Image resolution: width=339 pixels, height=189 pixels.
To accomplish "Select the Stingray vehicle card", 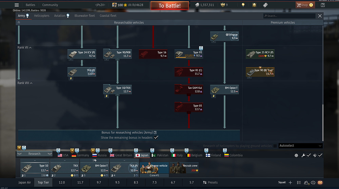I will (224, 36).
